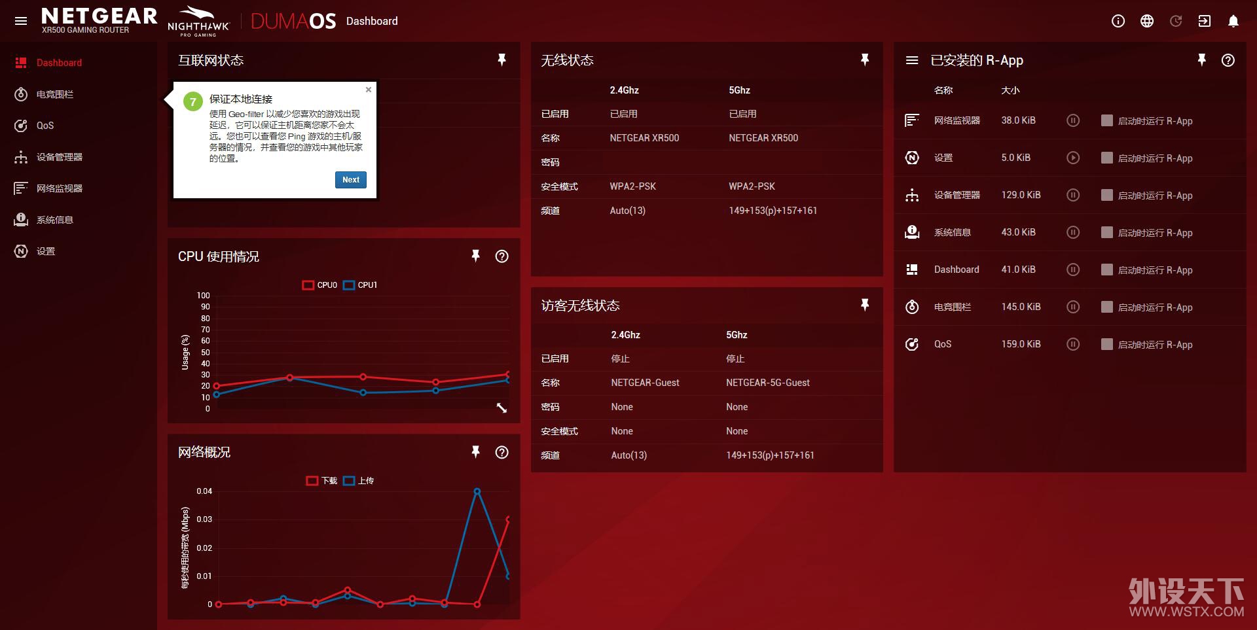Viewport: 1257px width, 630px height.
Task: Toggle run-on-startup for QoS
Action: click(1107, 344)
